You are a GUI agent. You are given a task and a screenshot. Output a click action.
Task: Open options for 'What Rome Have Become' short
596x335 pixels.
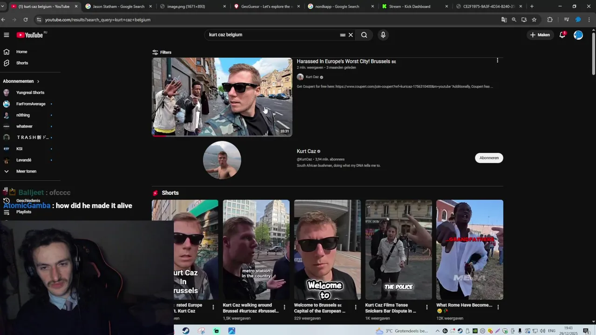point(498,307)
